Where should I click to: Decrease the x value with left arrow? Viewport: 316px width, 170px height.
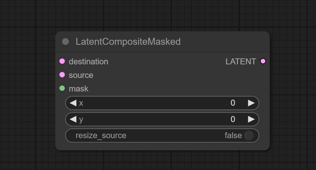(x=73, y=103)
